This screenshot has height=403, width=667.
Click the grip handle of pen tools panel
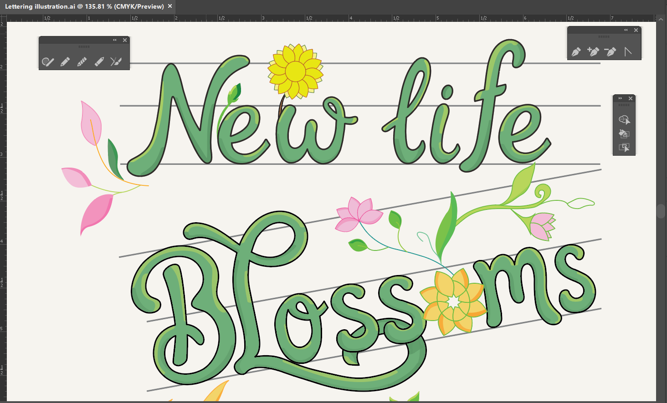click(604, 37)
